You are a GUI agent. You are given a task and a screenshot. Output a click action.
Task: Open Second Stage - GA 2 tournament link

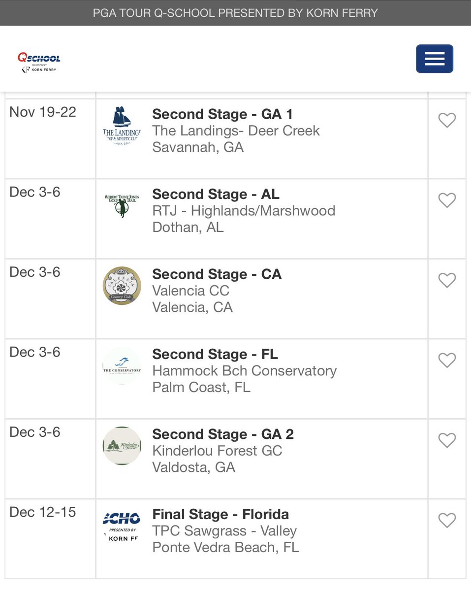[223, 434]
